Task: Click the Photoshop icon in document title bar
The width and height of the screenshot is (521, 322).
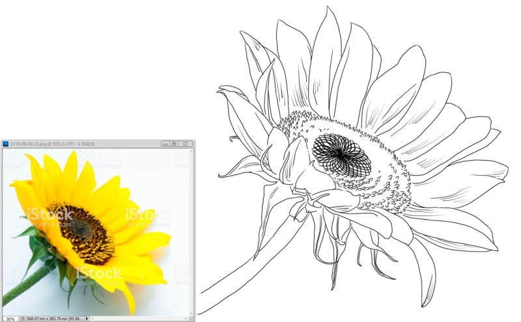Action: [x=6, y=144]
